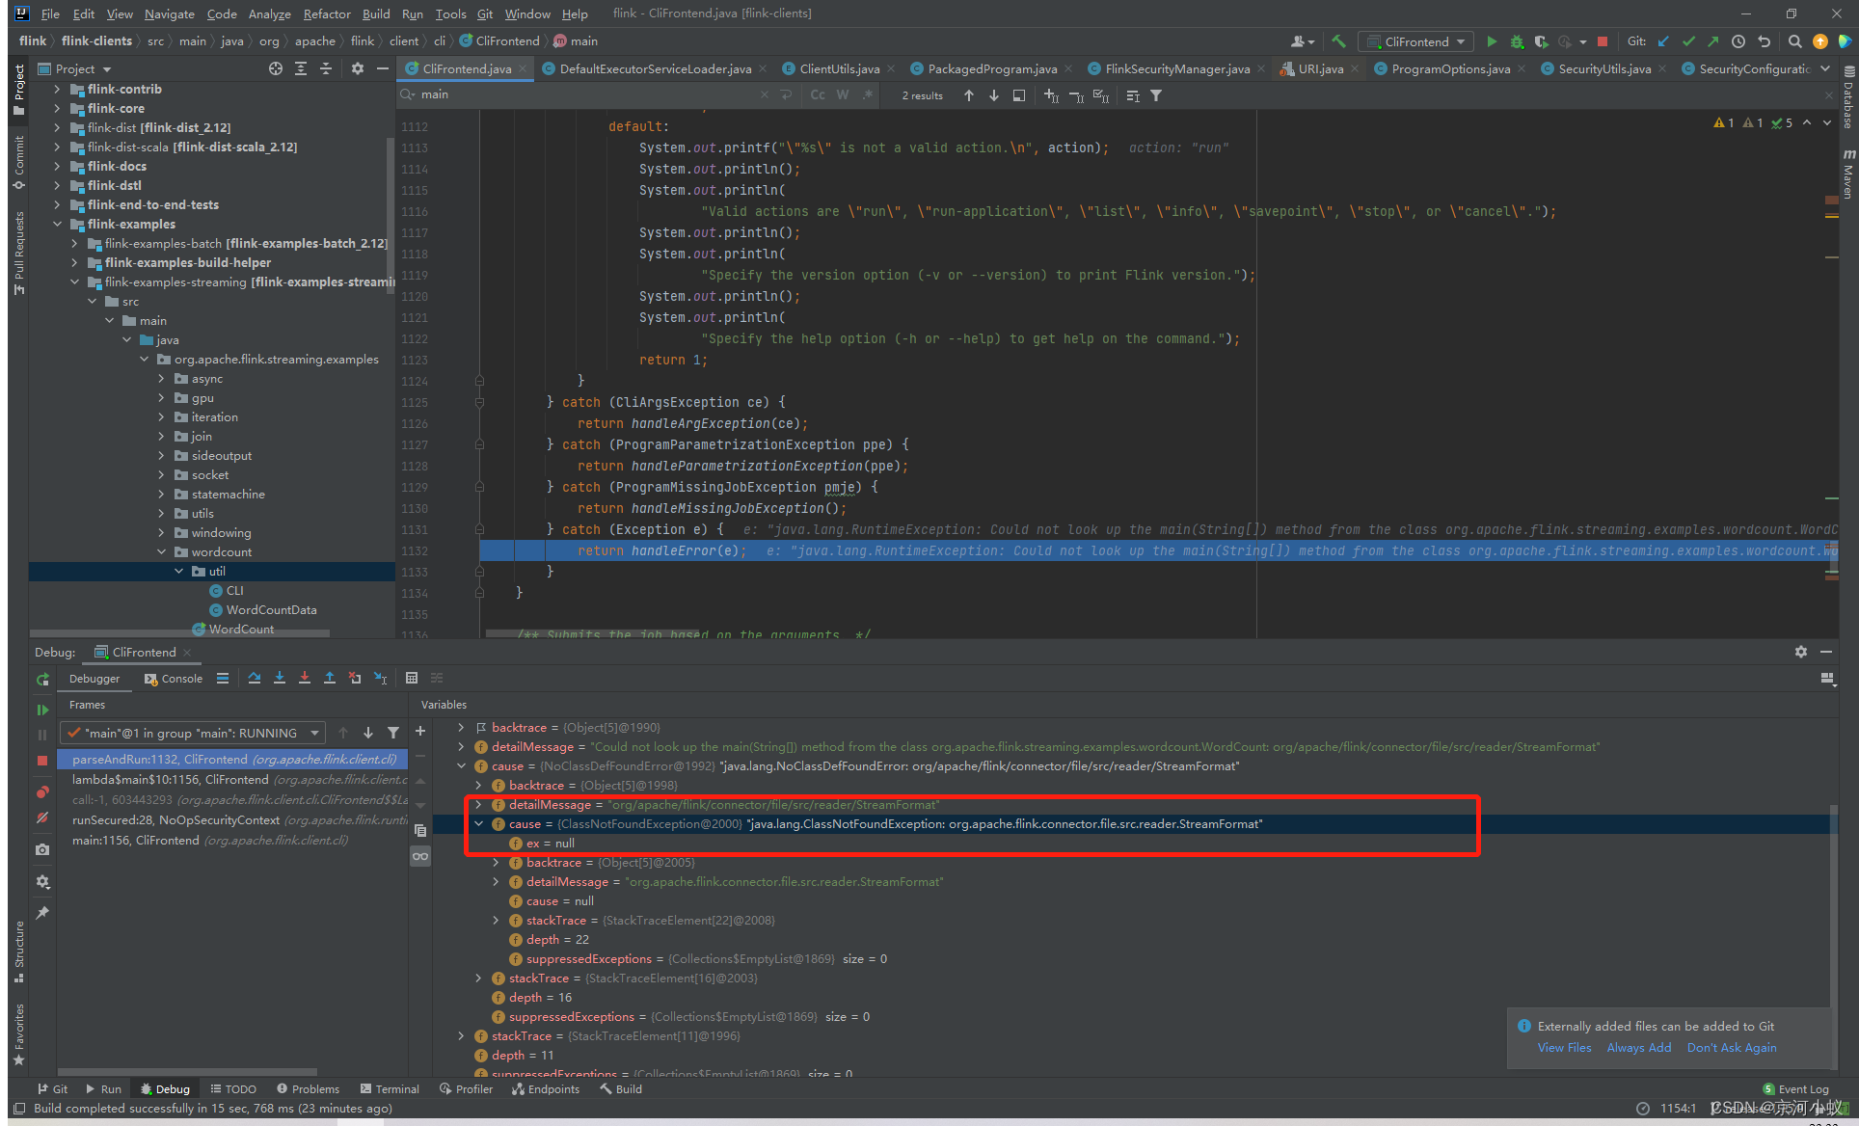Commit changes with the green checkmark icon
The height and width of the screenshot is (1126, 1859).
[x=1688, y=41]
